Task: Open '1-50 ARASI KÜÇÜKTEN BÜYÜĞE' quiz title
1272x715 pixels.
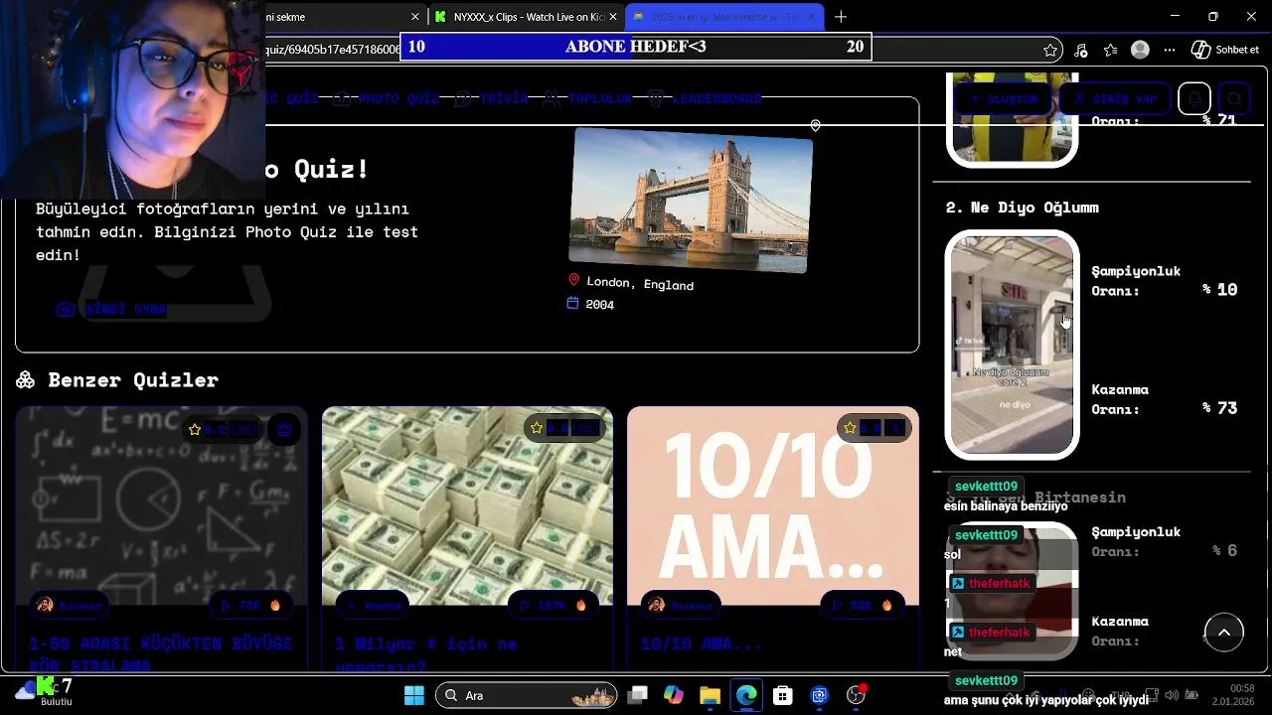Action: (x=160, y=653)
